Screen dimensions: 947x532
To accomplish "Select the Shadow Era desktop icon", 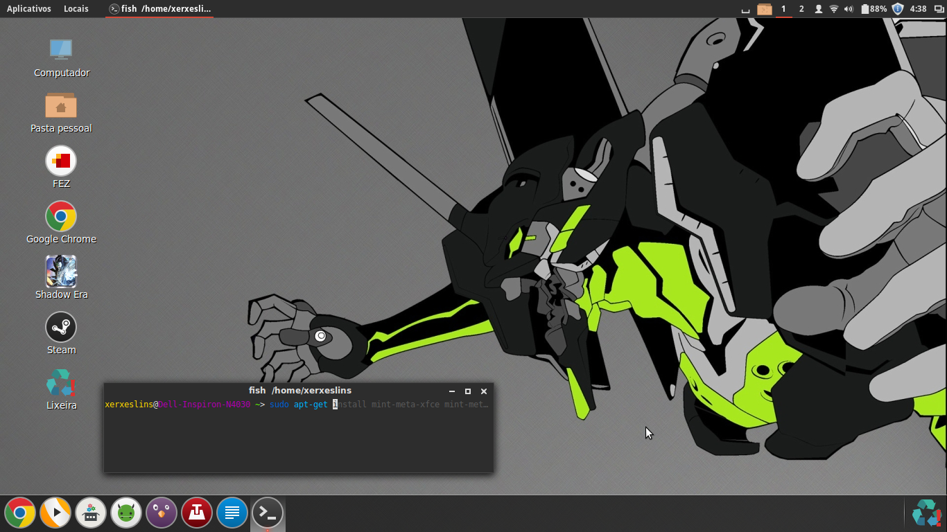I will pyautogui.click(x=61, y=278).
